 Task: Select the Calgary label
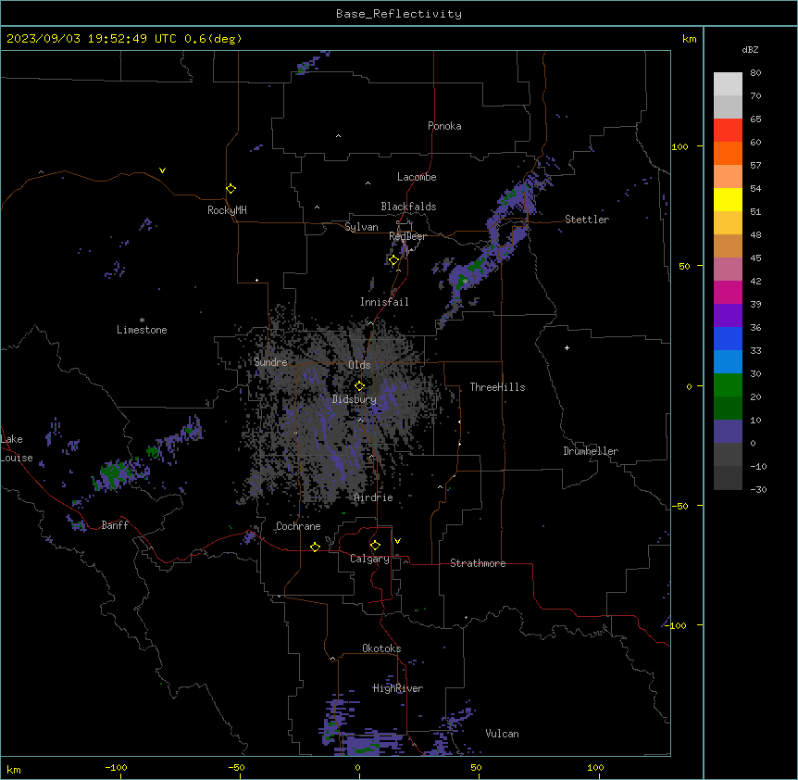369,559
